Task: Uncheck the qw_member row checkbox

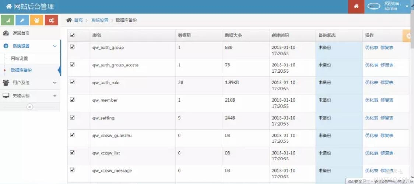Action: (x=72, y=100)
